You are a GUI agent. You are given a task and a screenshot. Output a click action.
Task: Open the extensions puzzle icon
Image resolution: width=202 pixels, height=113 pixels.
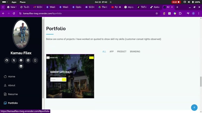click(x=180, y=14)
